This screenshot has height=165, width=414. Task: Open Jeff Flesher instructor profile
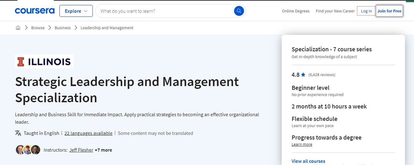point(81,150)
